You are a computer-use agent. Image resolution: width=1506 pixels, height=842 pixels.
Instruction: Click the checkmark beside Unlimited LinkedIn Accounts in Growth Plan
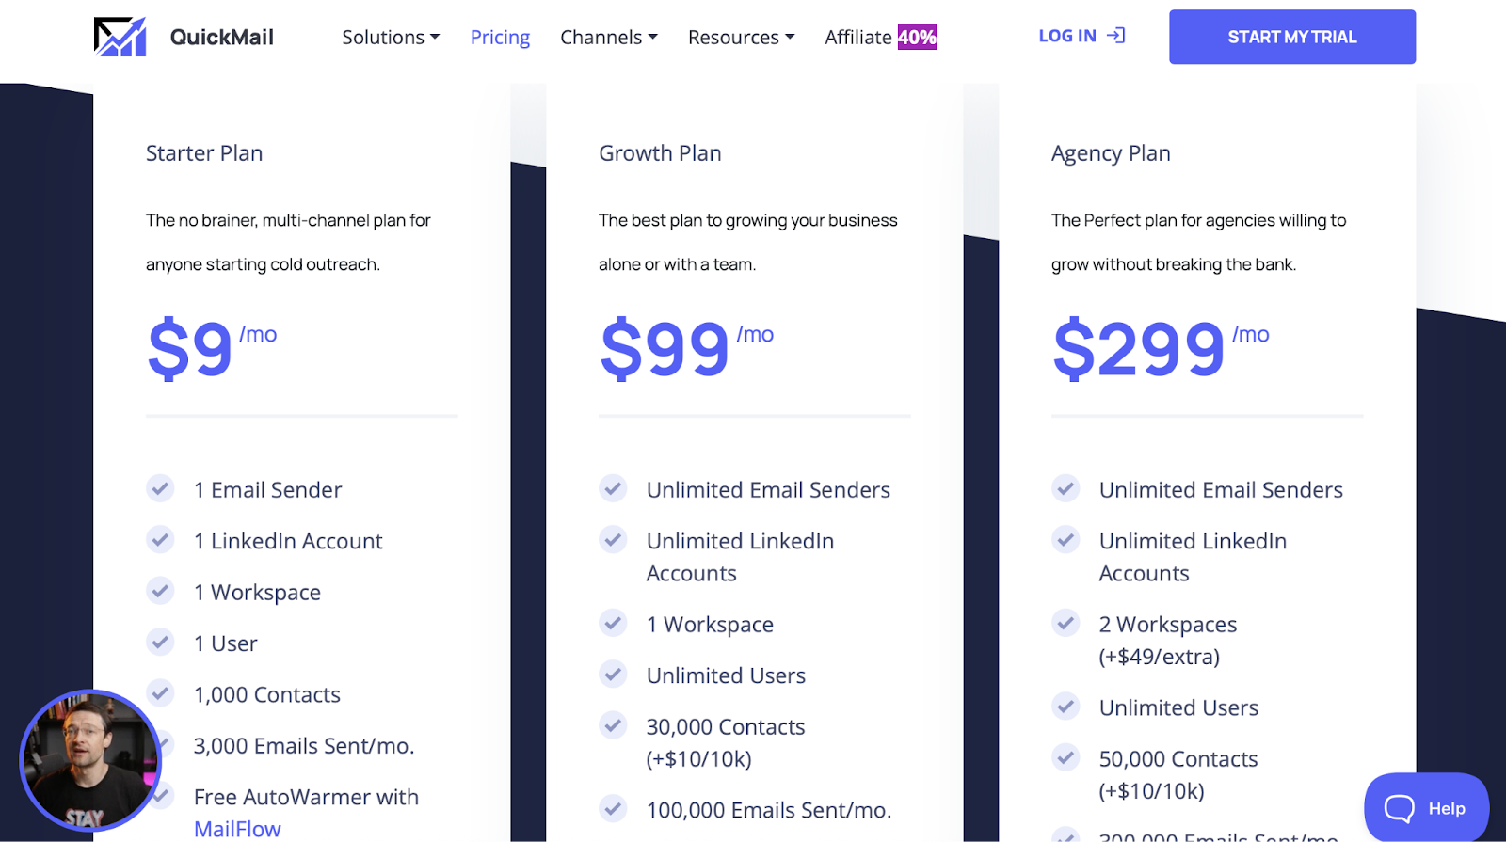pyautogui.click(x=613, y=539)
